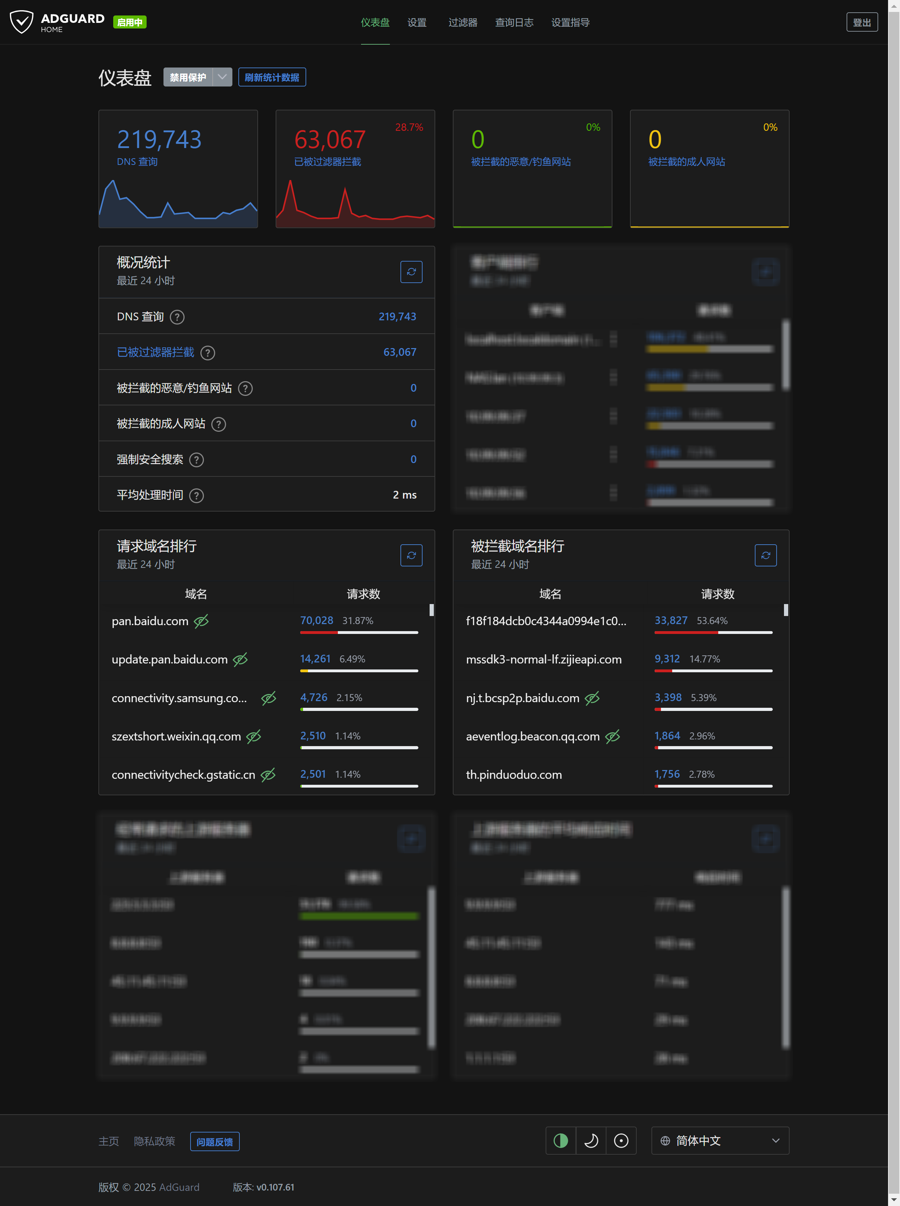Click the 70,028 request count

click(x=316, y=621)
